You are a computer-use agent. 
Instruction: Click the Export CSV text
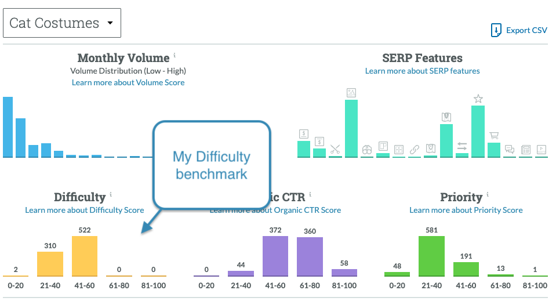(x=526, y=31)
